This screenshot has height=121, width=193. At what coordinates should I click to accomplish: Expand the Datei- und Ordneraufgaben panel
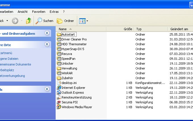coord(47,33)
